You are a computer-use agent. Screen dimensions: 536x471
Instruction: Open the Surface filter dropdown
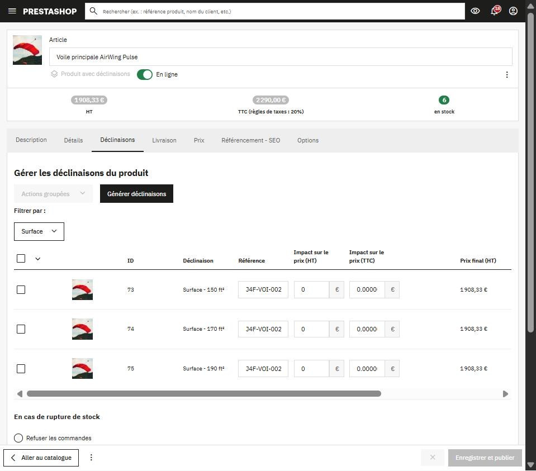pos(39,231)
